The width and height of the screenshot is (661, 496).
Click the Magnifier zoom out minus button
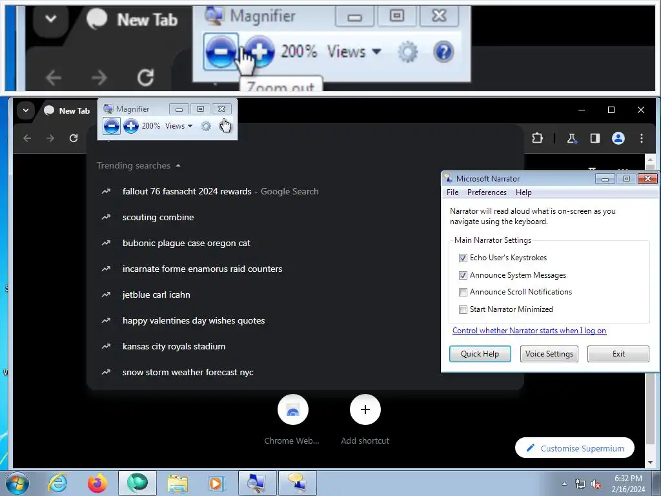point(112,126)
